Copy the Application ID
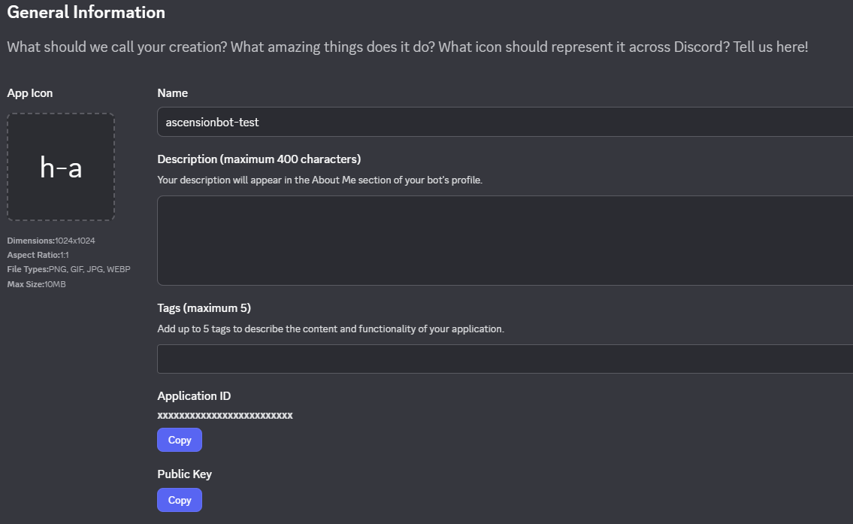Viewport: 853px width, 524px height. 180,440
